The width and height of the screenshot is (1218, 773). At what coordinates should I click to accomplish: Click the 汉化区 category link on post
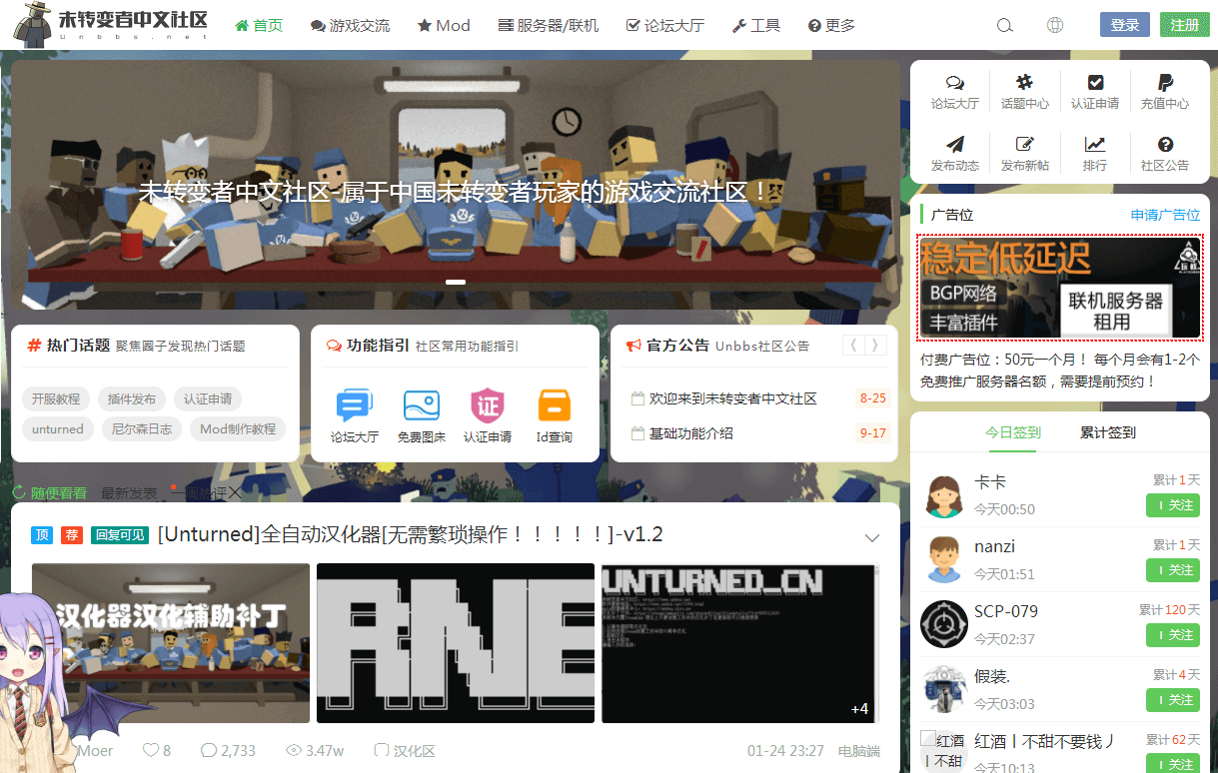tap(405, 750)
